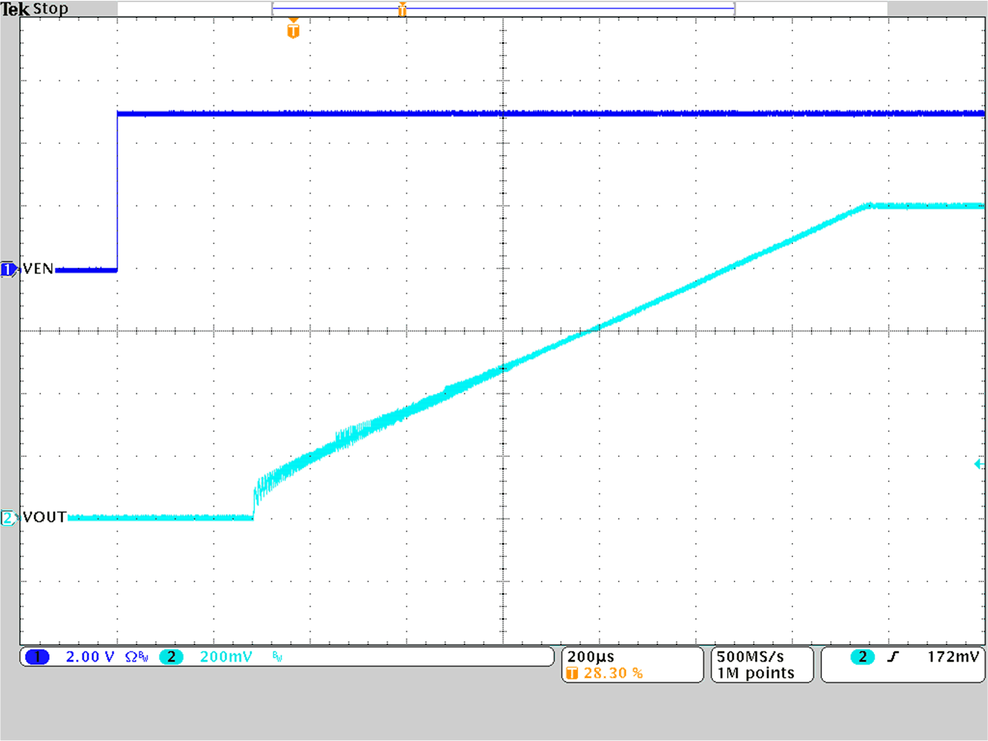
Task: Click the Stop status indicator
Action: (52, 8)
